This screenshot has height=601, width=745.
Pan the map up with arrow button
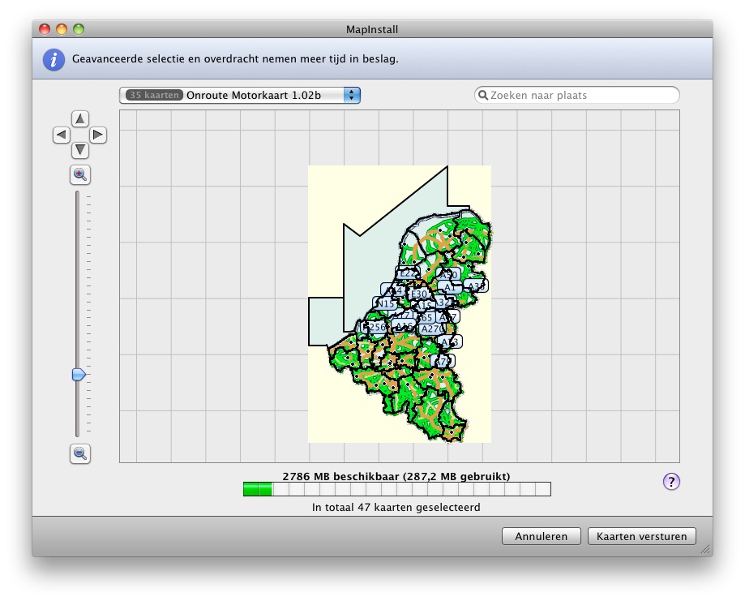[x=79, y=119]
